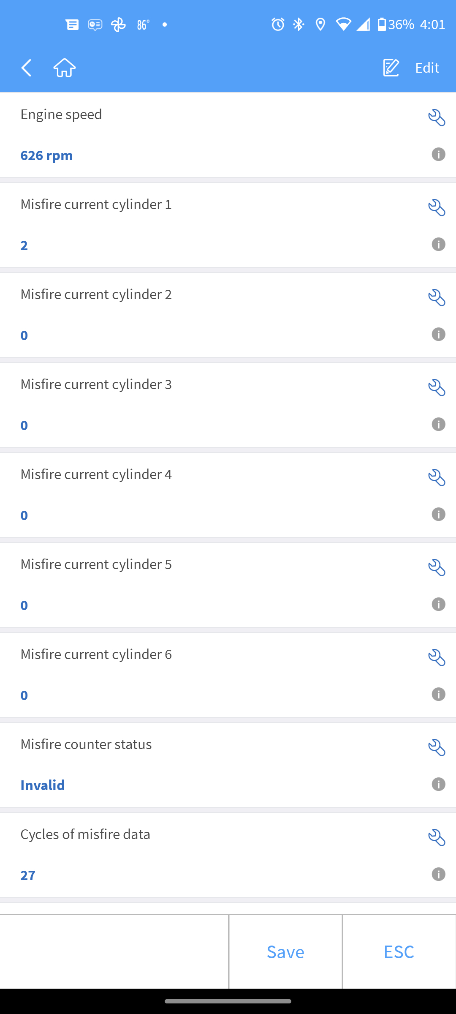The image size is (456, 1014).
Task: Open wrench tool for Engine speed
Action: [x=437, y=118]
